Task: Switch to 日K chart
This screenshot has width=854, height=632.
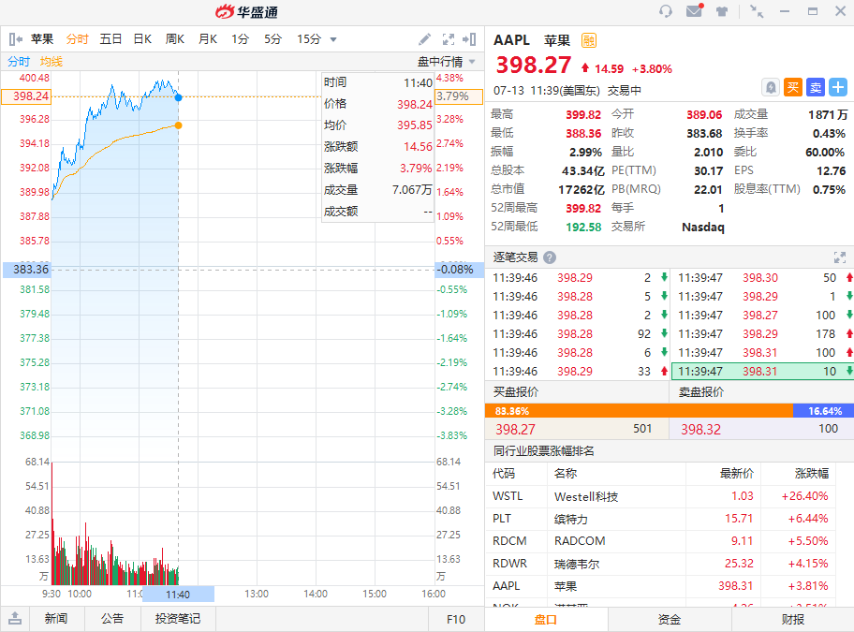Action: point(142,39)
